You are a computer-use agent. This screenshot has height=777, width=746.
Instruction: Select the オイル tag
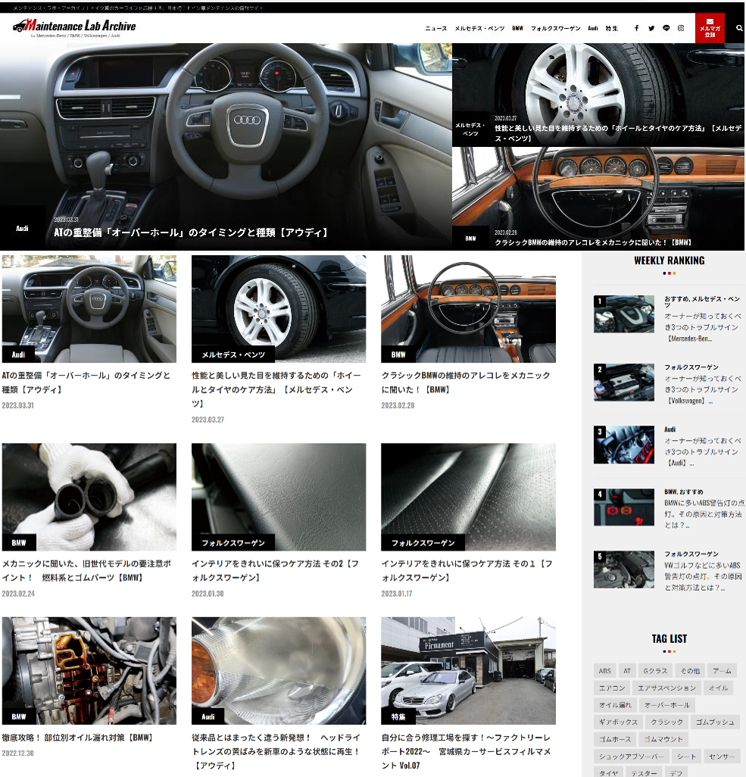coord(718,688)
